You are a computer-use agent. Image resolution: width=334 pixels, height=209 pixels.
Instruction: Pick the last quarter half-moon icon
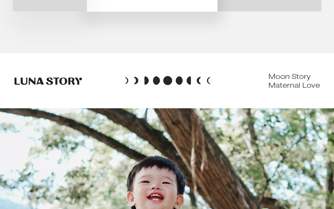189,80
